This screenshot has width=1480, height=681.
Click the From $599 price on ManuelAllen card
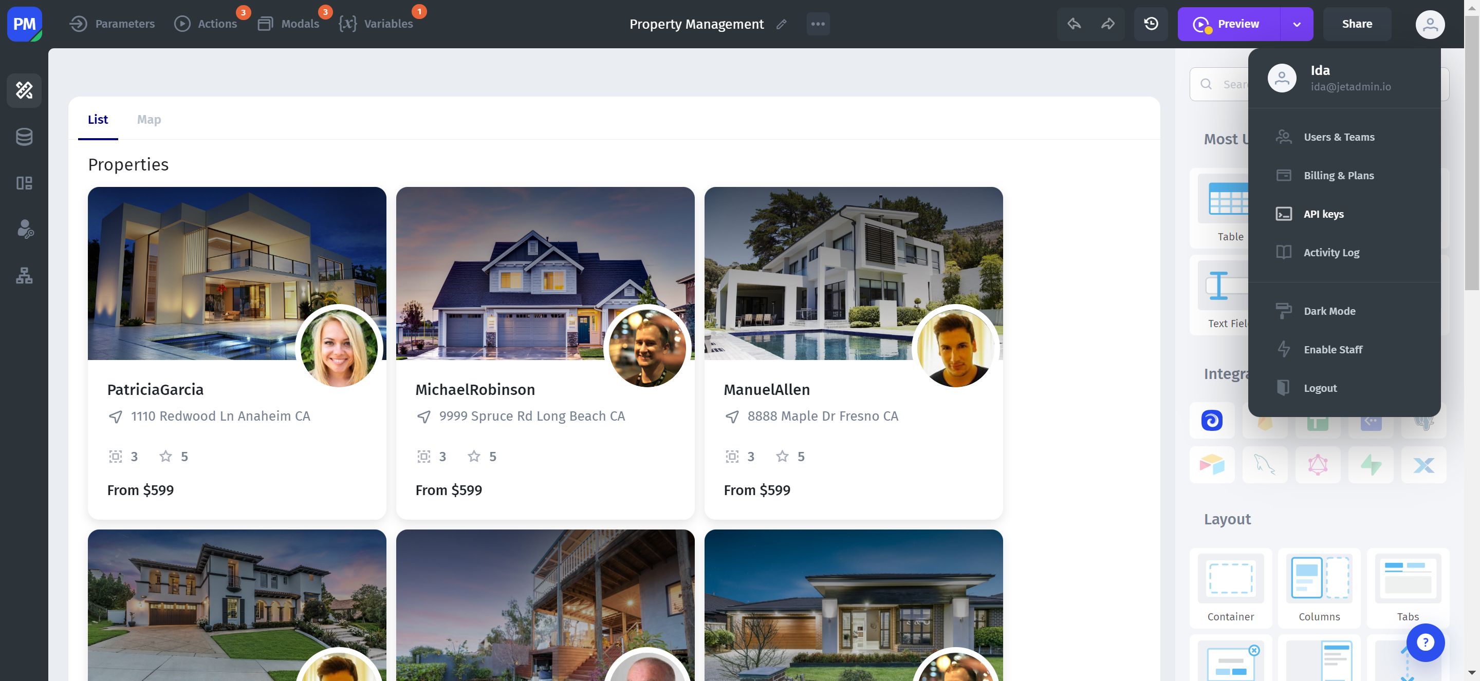(x=756, y=490)
